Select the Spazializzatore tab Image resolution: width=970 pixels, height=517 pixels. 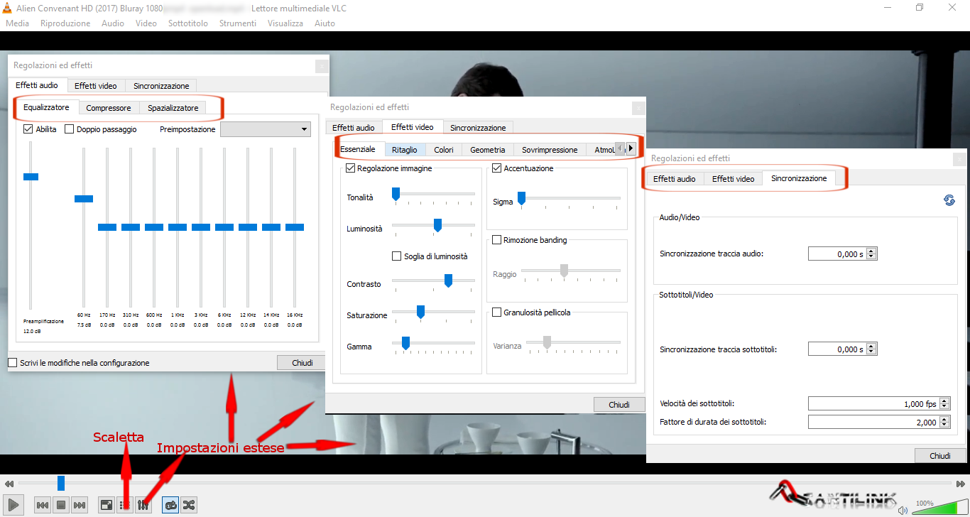click(173, 108)
